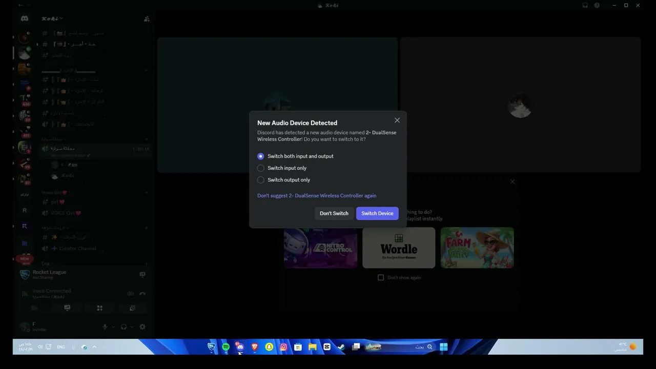Open File Explorer from the taskbar
This screenshot has height=369, width=656.
point(312,347)
